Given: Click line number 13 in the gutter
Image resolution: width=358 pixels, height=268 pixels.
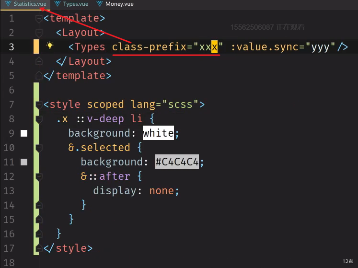Looking at the screenshot, I should click(x=9, y=191).
